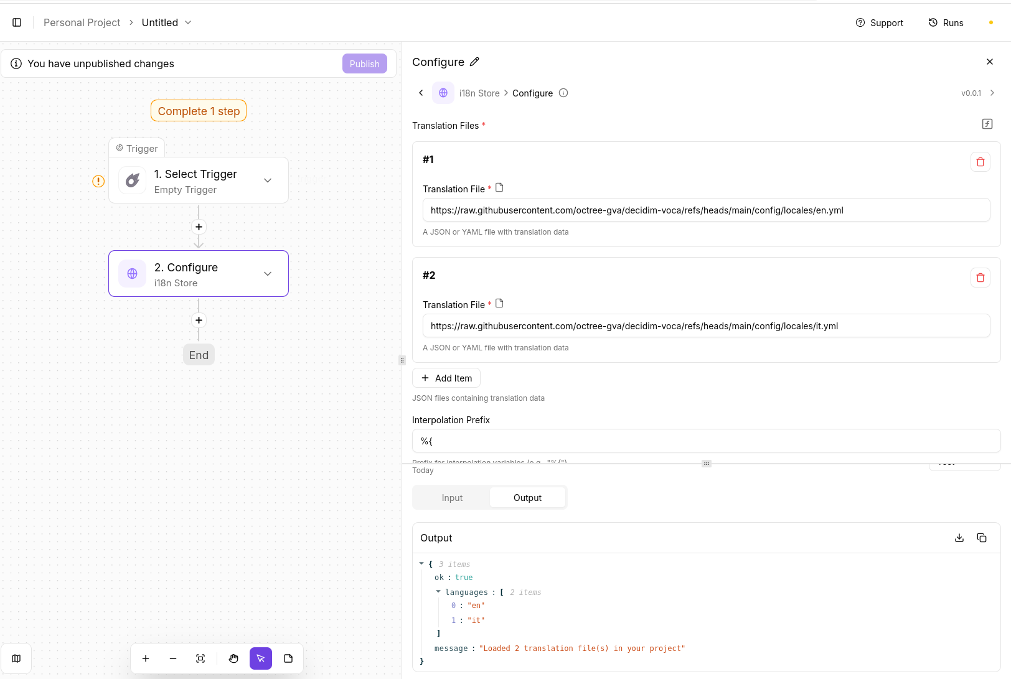
Task: Click the "it" language value
Action: point(476,620)
